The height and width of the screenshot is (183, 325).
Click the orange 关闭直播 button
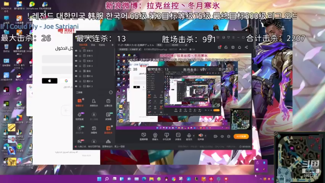(241, 136)
